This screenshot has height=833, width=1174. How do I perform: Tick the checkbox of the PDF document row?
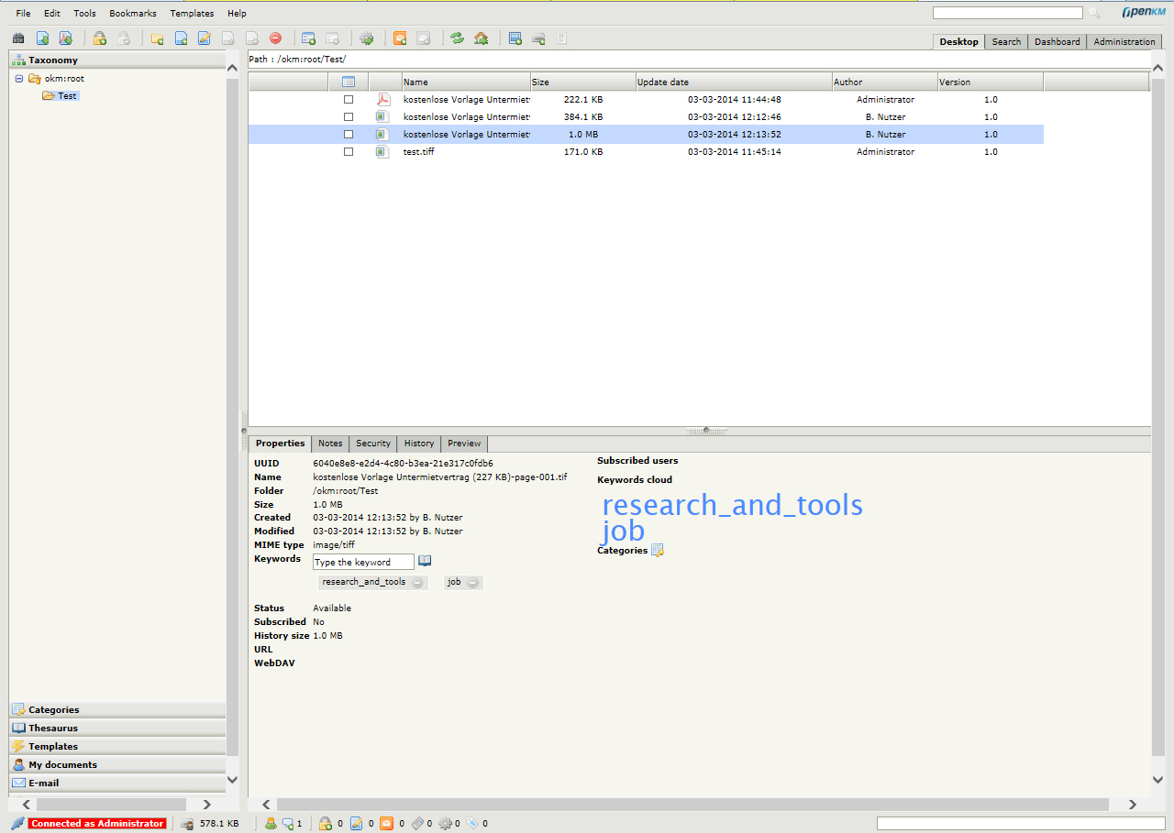pyautogui.click(x=349, y=100)
